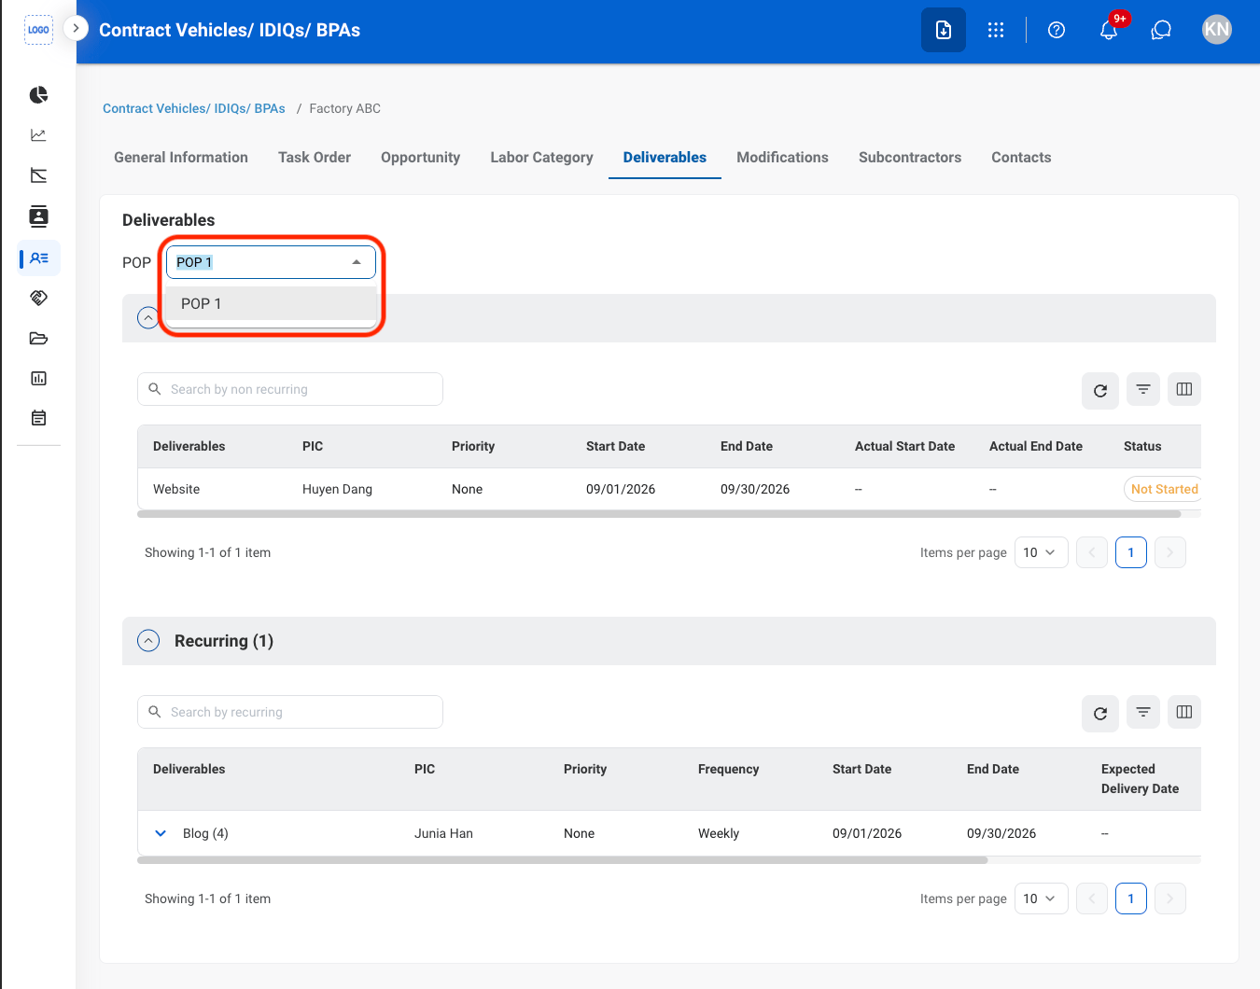Open filter for recurring deliverables

click(1143, 712)
